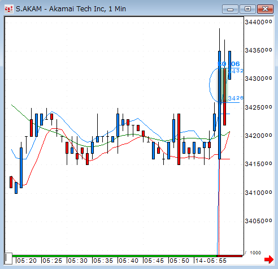Click the 3430.00 price axis label
This screenshot has width=278, height=269.
pos(258,79)
